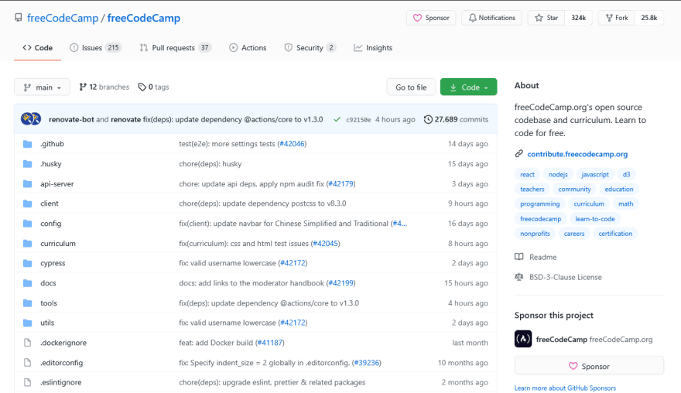Click the folder icon for .github
This screenshot has height=393, width=681.
[27, 144]
